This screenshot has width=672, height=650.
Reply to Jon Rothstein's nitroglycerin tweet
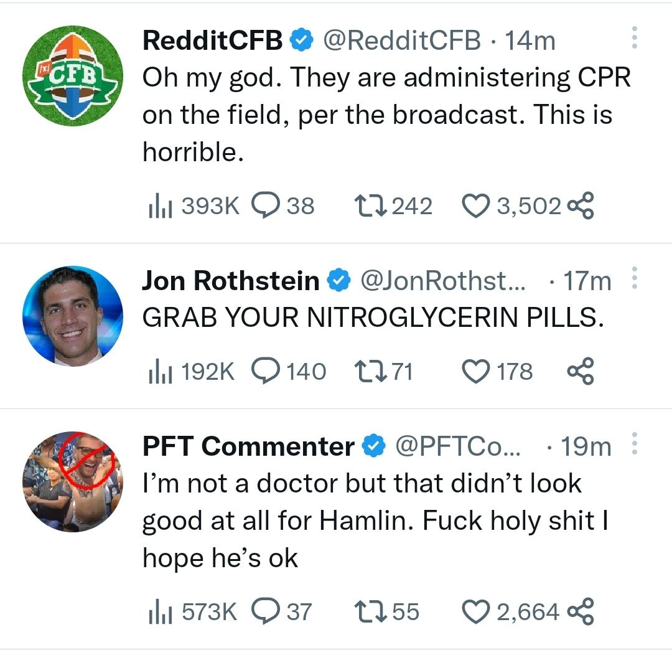[267, 371]
